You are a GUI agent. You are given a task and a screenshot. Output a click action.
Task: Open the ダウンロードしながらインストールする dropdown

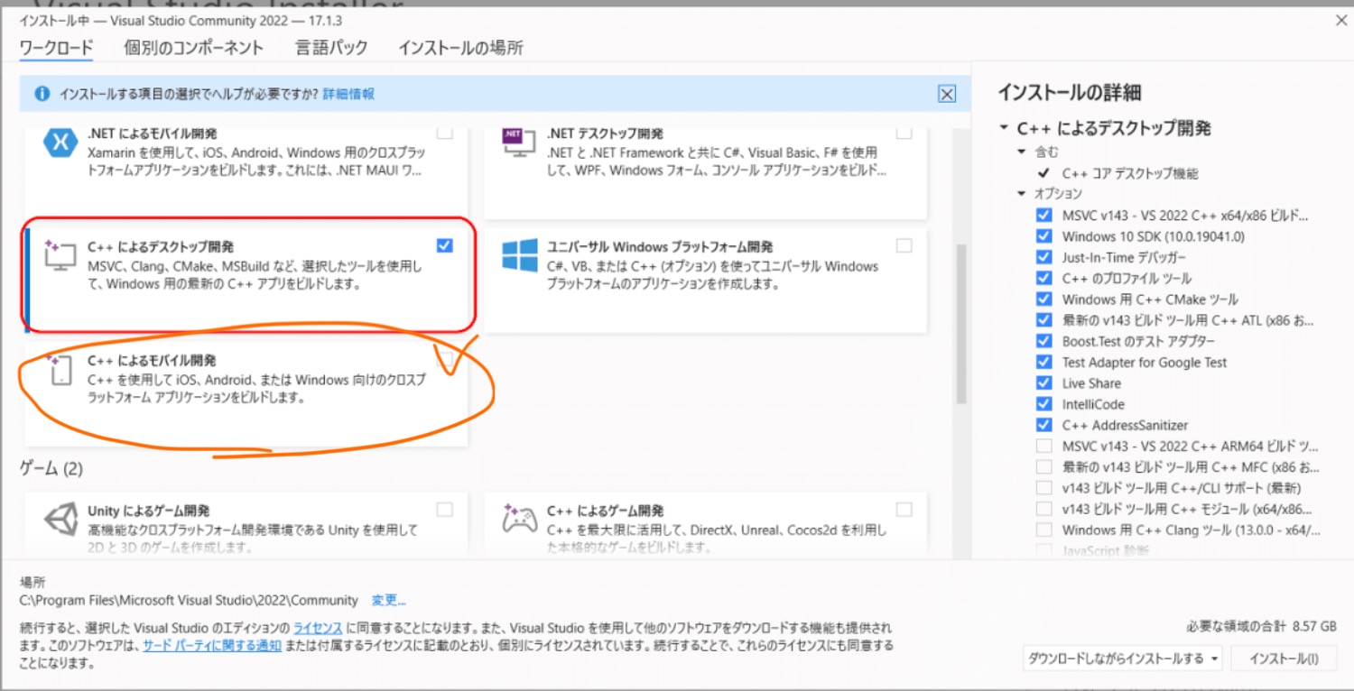[1123, 659]
